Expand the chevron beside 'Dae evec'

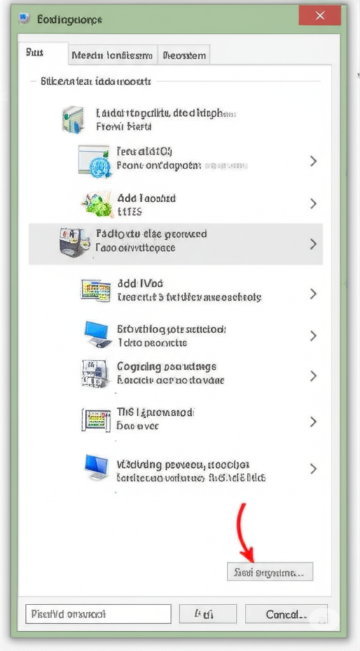[314, 422]
